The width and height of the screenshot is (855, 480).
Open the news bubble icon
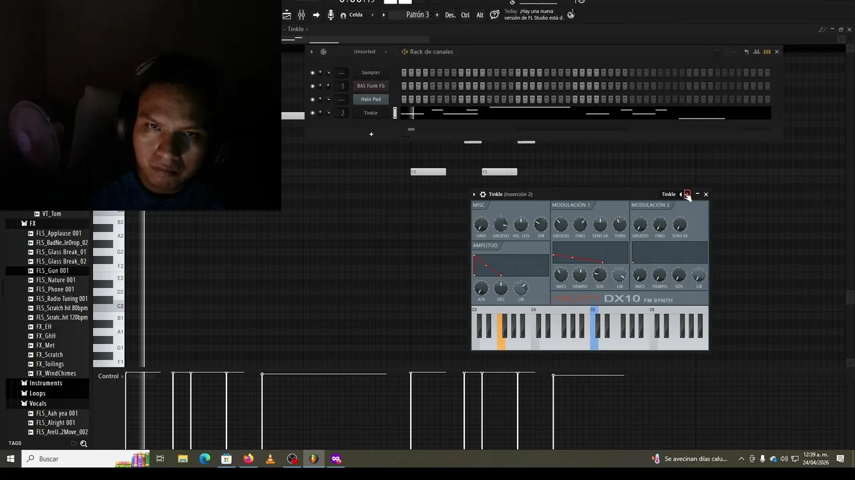tap(494, 15)
